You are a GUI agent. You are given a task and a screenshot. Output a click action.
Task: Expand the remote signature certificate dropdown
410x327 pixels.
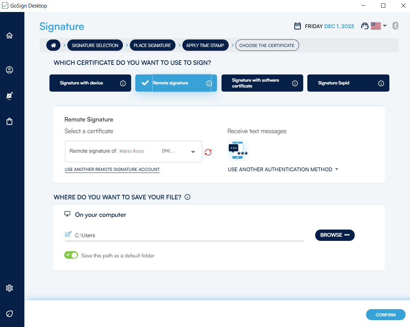[x=193, y=152]
